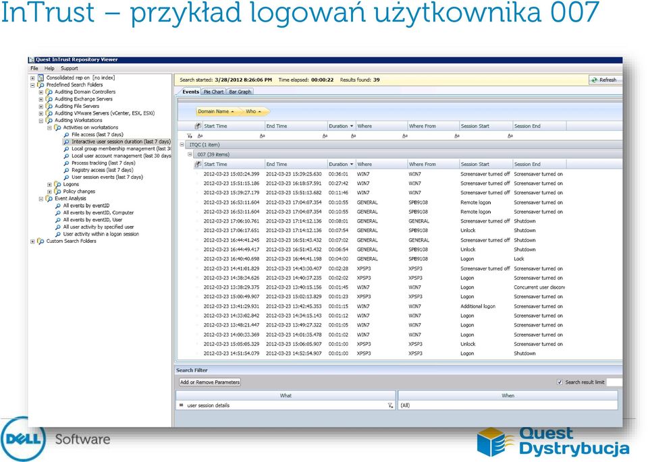The image size is (648, 462).
Task: Click the search icon for Interactive user session duration
Action: click(66, 142)
